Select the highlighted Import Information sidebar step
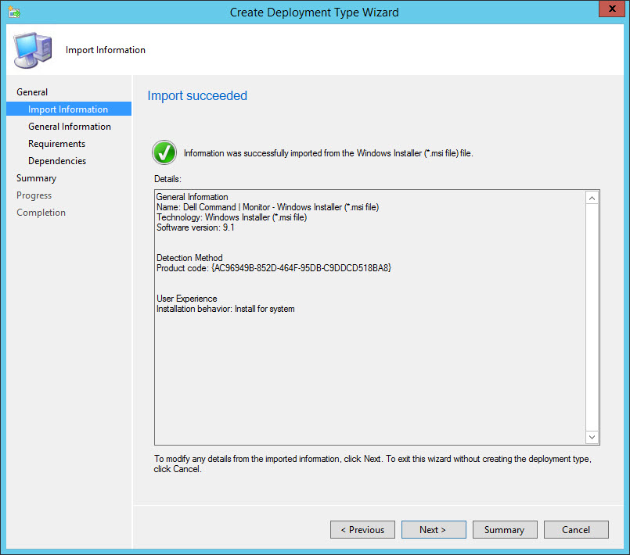This screenshot has width=630, height=555. click(x=68, y=109)
